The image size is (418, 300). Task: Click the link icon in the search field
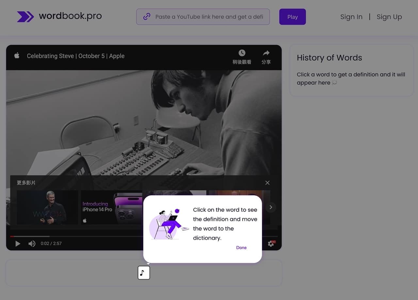pyautogui.click(x=147, y=17)
